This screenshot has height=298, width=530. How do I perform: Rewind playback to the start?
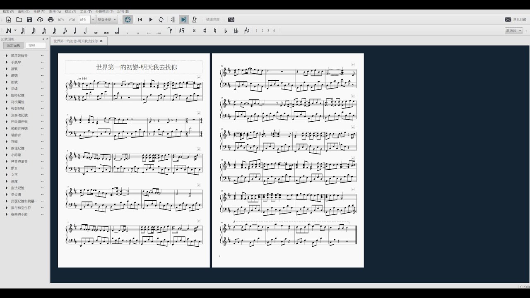tap(140, 19)
